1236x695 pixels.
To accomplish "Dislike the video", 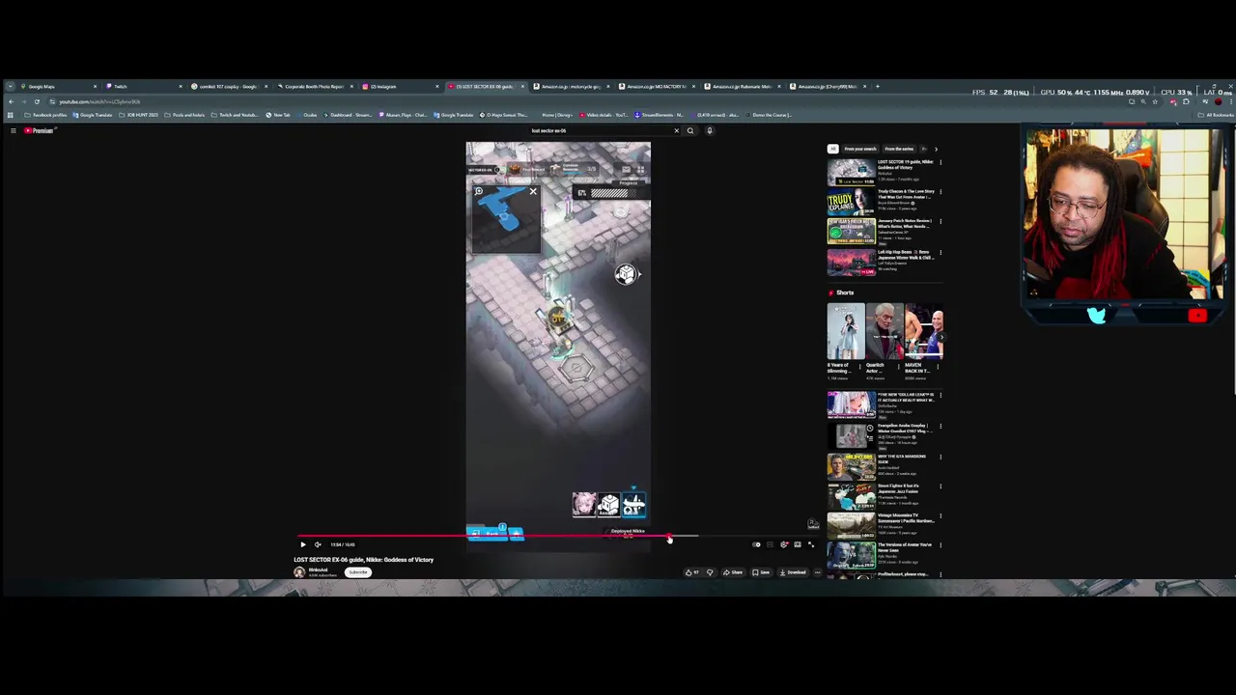I will tap(710, 572).
